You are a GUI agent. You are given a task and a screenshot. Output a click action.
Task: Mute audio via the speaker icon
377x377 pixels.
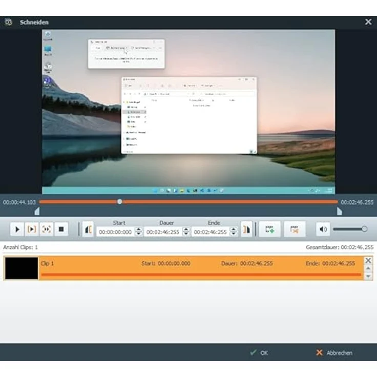[x=323, y=229]
